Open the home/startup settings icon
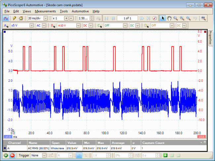Image resolution: width=215 pixels, height=161 pixels. [21, 18]
